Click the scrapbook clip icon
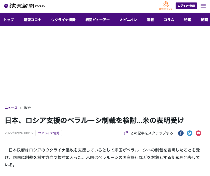 coord(126,133)
